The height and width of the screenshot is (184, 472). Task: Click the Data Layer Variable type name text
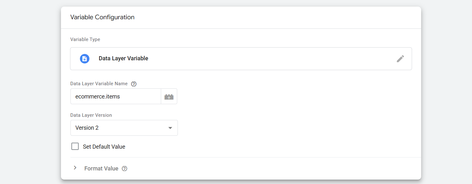[x=123, y=58]
